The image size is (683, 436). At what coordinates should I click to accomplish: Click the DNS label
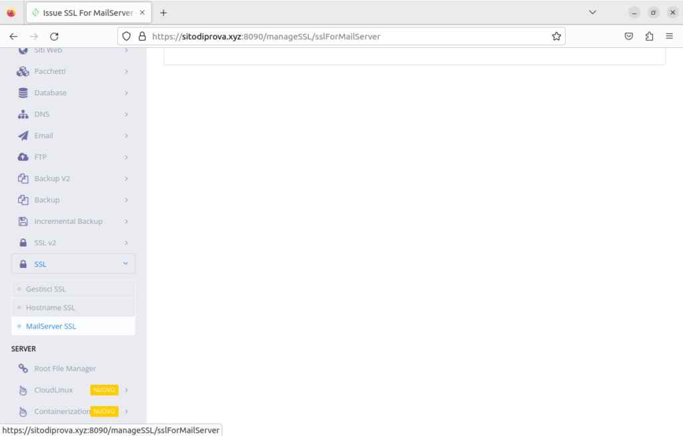pyautogui.click(x=42, y=114)
